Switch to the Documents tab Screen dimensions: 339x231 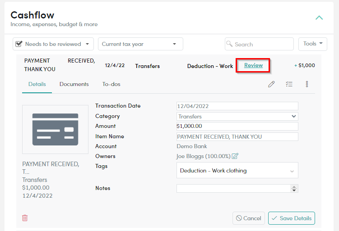74,84
